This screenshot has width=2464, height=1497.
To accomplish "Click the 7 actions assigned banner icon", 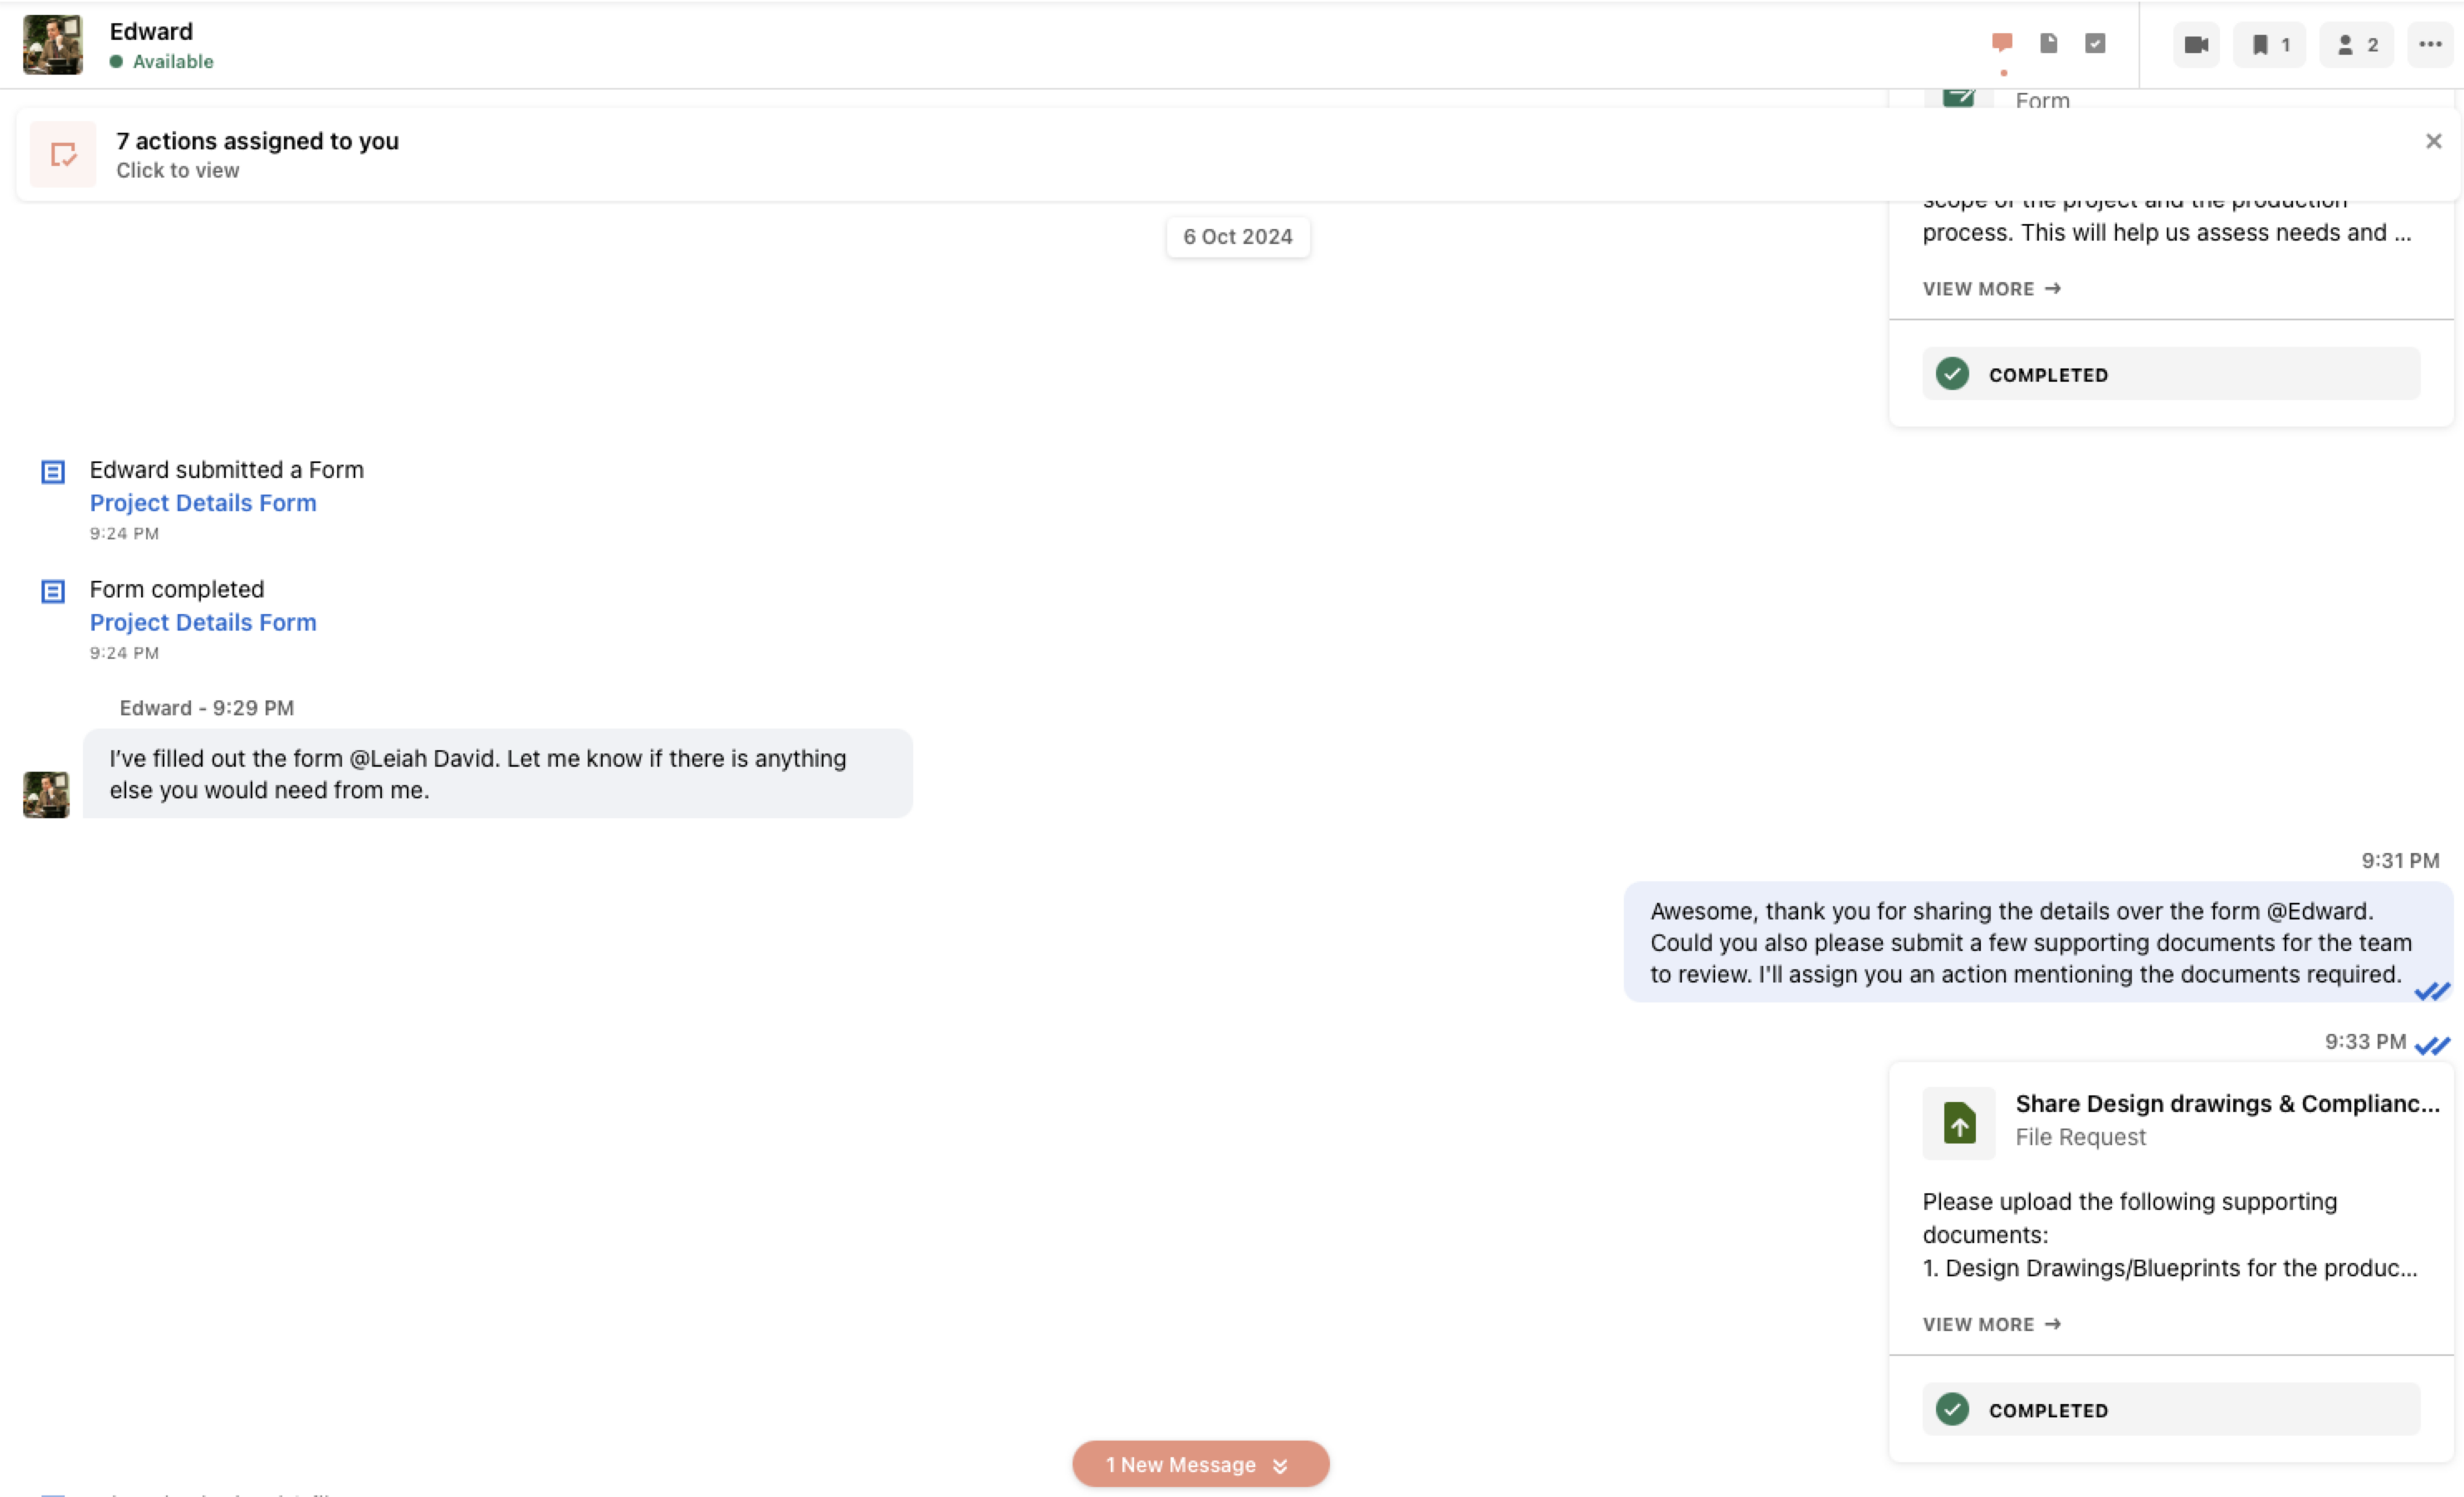I will click(x=63, y=155).
